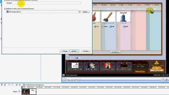
Task: Click the 0:03:00.00 mark on the timeline ruler
Action: (100, 87)
